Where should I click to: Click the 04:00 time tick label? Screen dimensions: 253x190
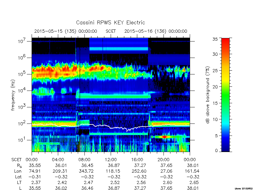pos(58,160)
